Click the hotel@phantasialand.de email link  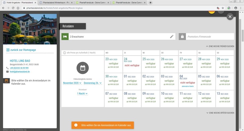(x=20, y=71)
